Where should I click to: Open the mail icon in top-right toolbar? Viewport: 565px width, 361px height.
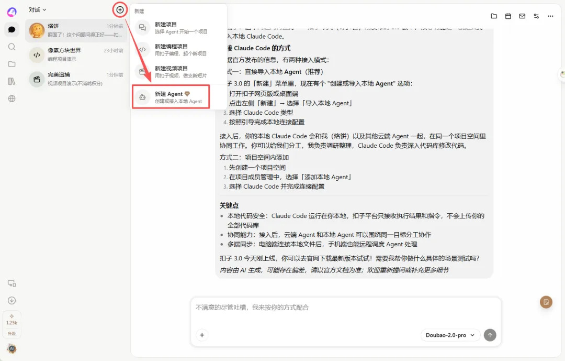tap(522, 16)
